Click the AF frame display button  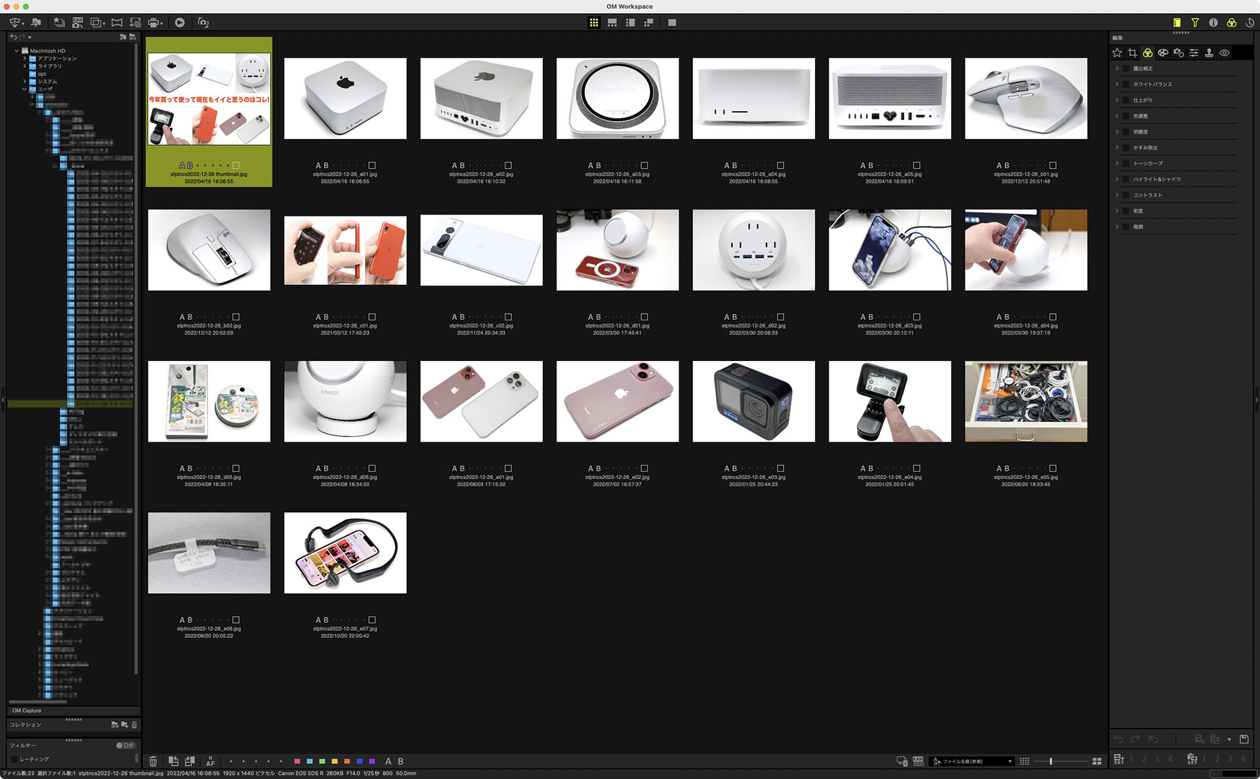(x=211, y=761)
